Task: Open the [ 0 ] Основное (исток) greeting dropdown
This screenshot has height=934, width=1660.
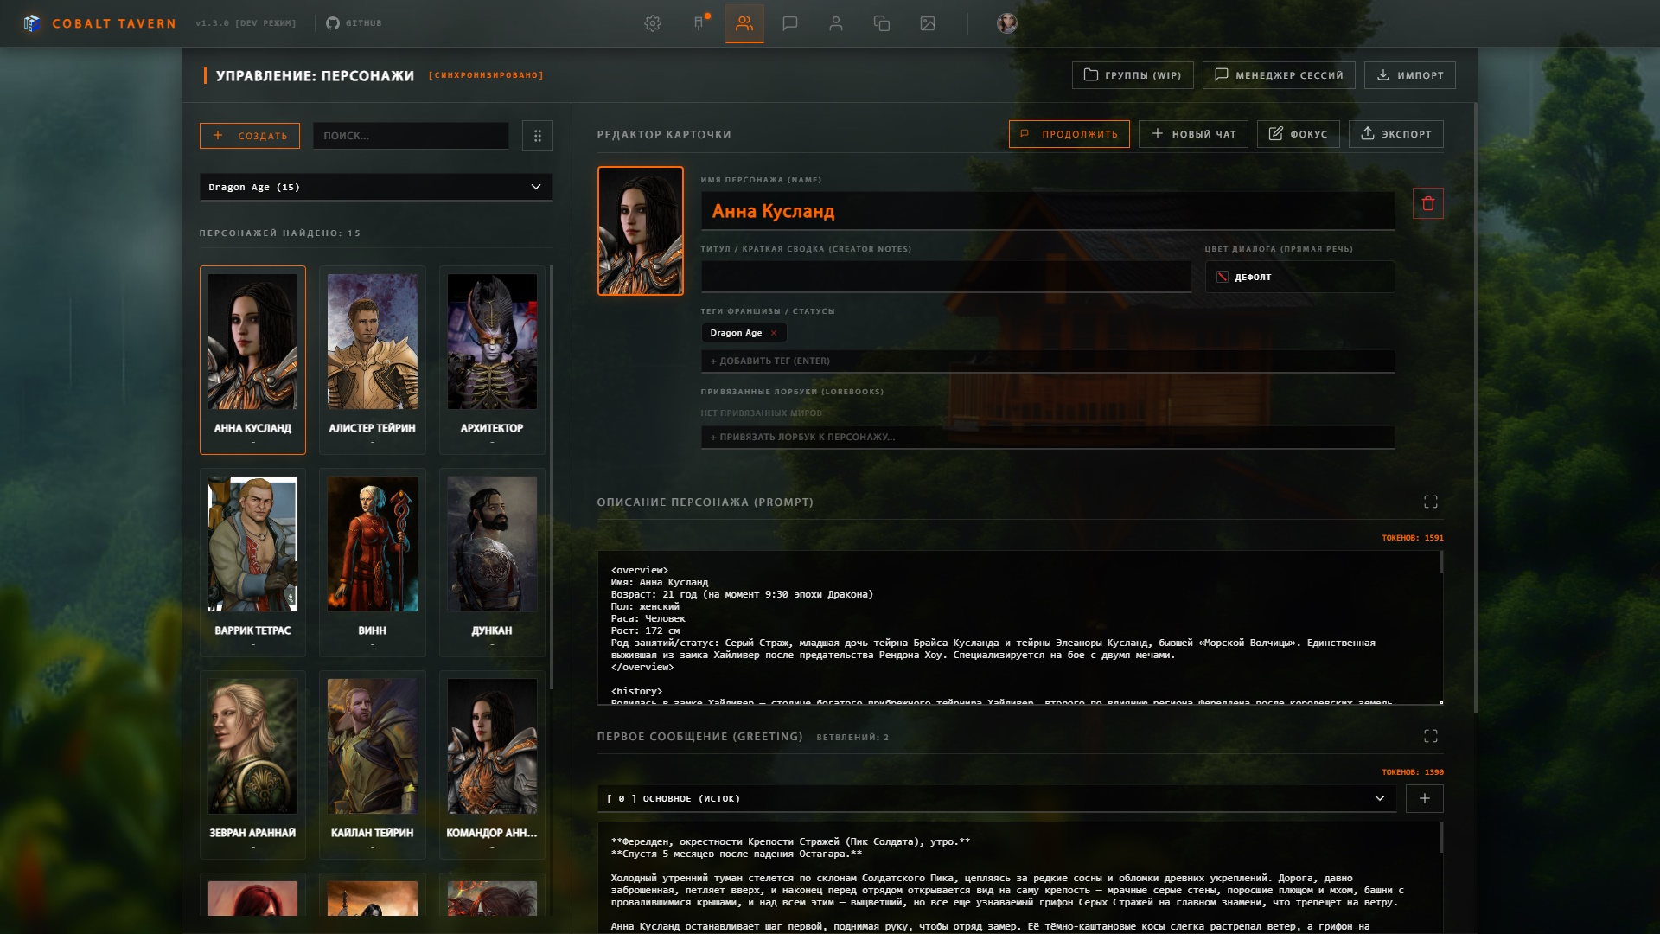Action: [x=997, y=799]
